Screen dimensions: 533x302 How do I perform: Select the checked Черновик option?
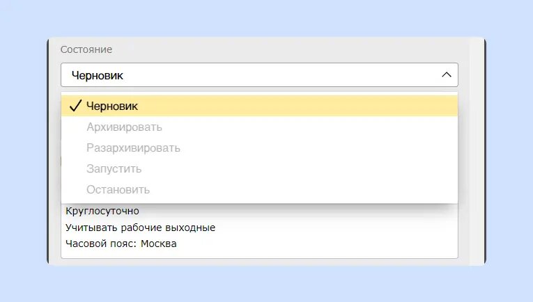[259, 106]
